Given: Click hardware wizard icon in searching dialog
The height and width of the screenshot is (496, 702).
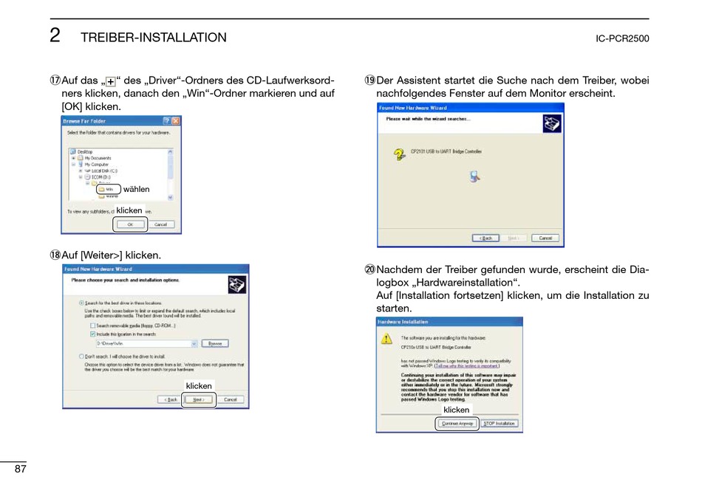Looking at the screenshot, I should 551,123.
